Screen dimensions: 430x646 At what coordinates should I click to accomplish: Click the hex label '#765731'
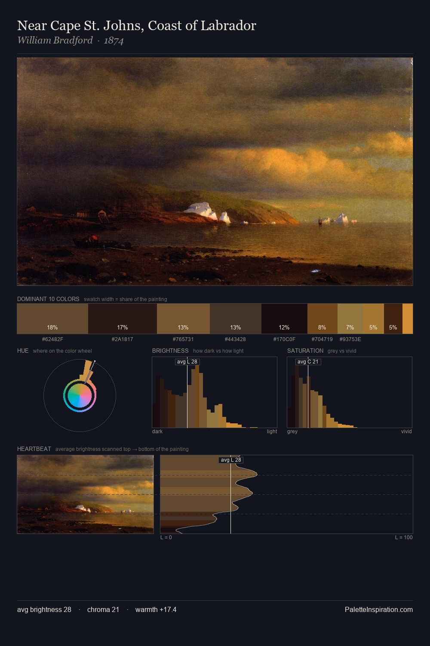[x=183, y=339]
